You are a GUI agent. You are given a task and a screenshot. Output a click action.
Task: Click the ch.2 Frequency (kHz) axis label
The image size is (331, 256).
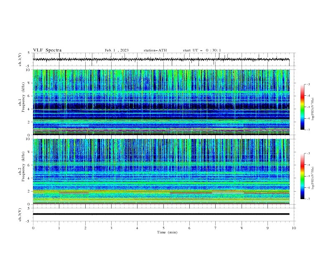(22, 166)
